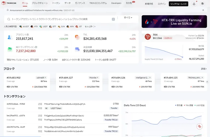Click the supply trend chart endpoint
The width and height of the screenshot is (210, 137).
[x=182, y=57]
